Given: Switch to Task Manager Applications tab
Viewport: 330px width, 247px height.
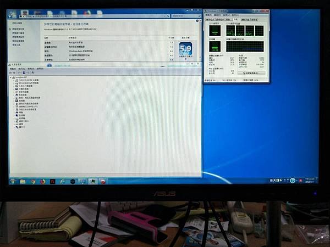Looking at the screenshot, I should coord(210,20).
